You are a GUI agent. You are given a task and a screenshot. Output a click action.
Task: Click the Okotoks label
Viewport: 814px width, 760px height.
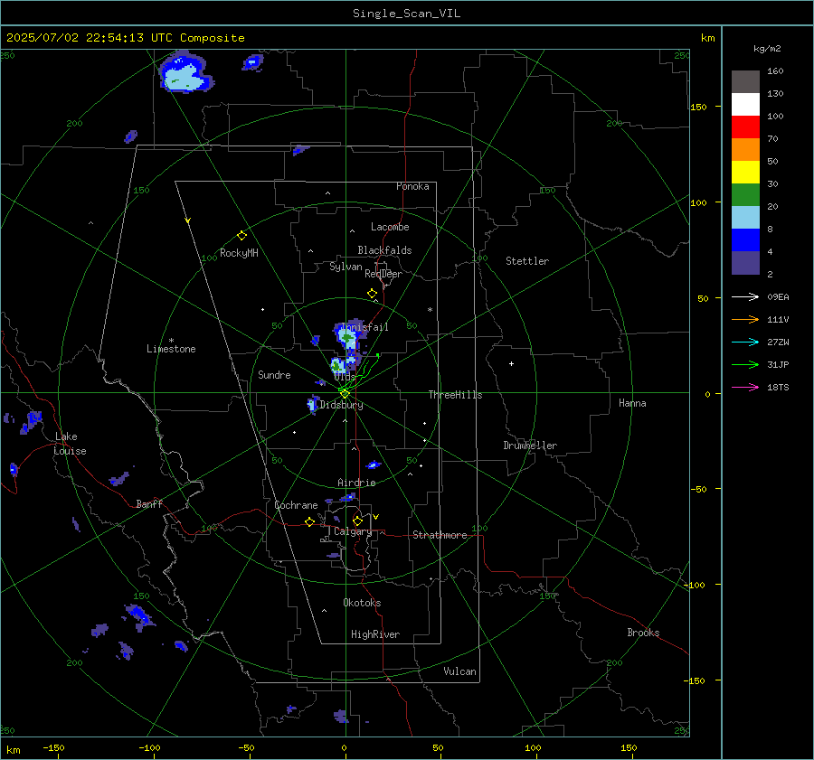coord(362,603)
